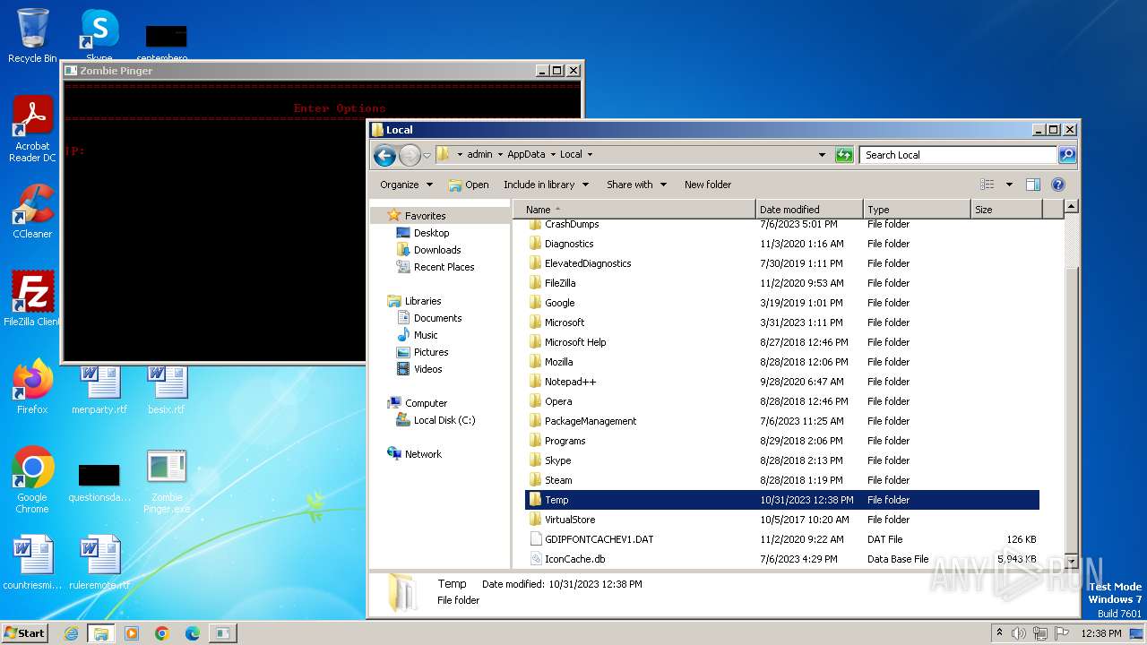This screenshot has height=645, width=1147.
Task: Click the file list scrollbar up arrow
Action: [1071, 207]
